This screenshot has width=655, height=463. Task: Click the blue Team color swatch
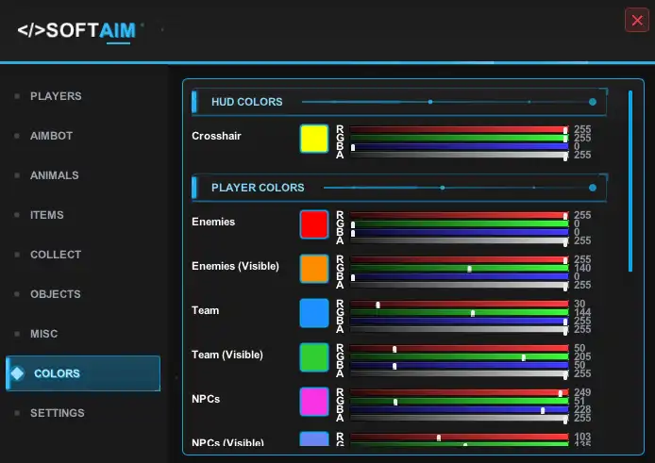pos(313,313)
